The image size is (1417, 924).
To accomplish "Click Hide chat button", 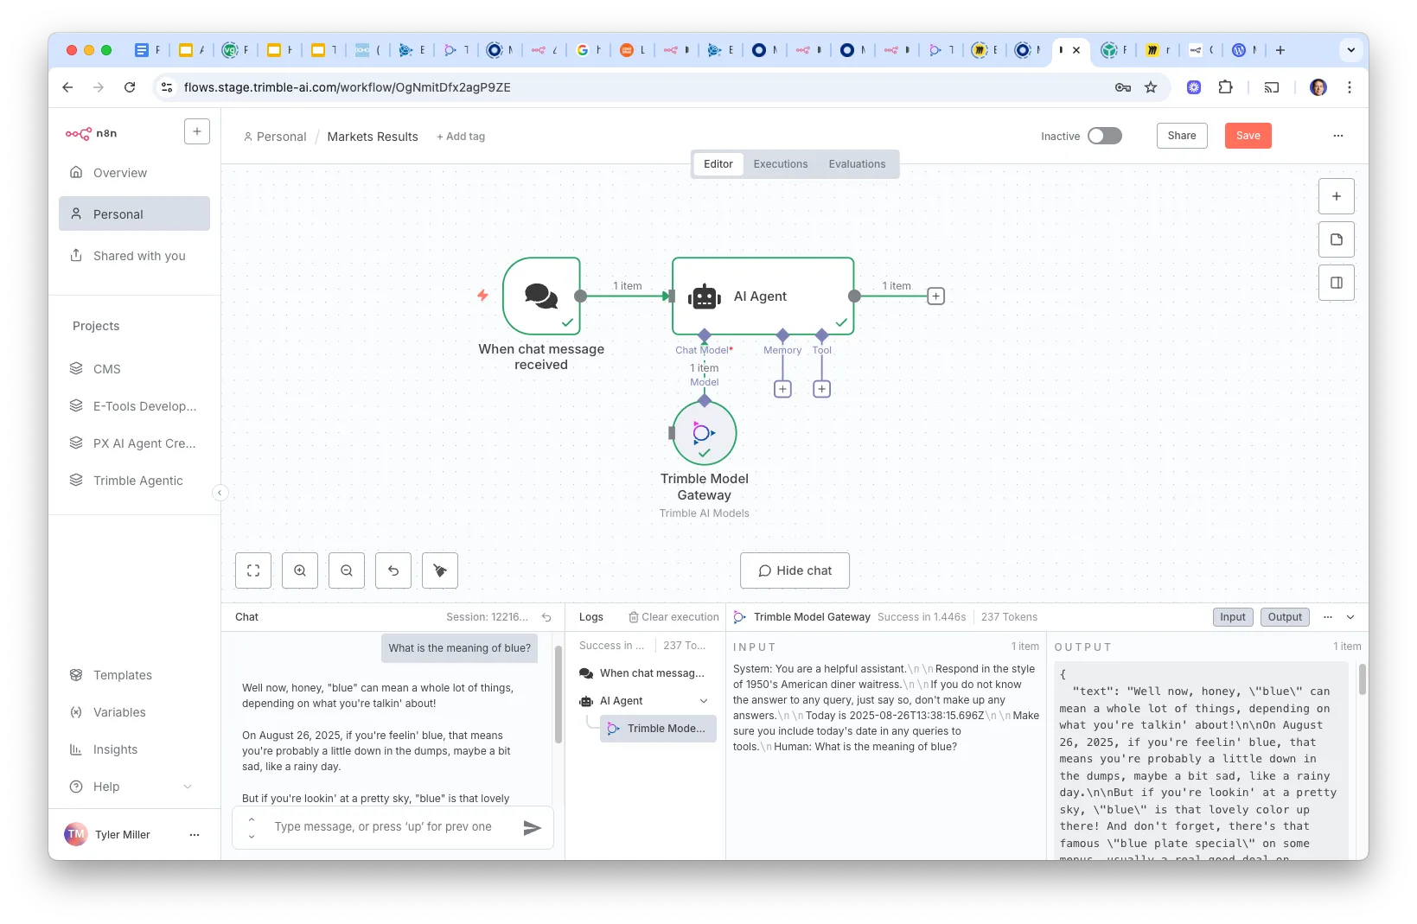I will [x=795, y=570].
